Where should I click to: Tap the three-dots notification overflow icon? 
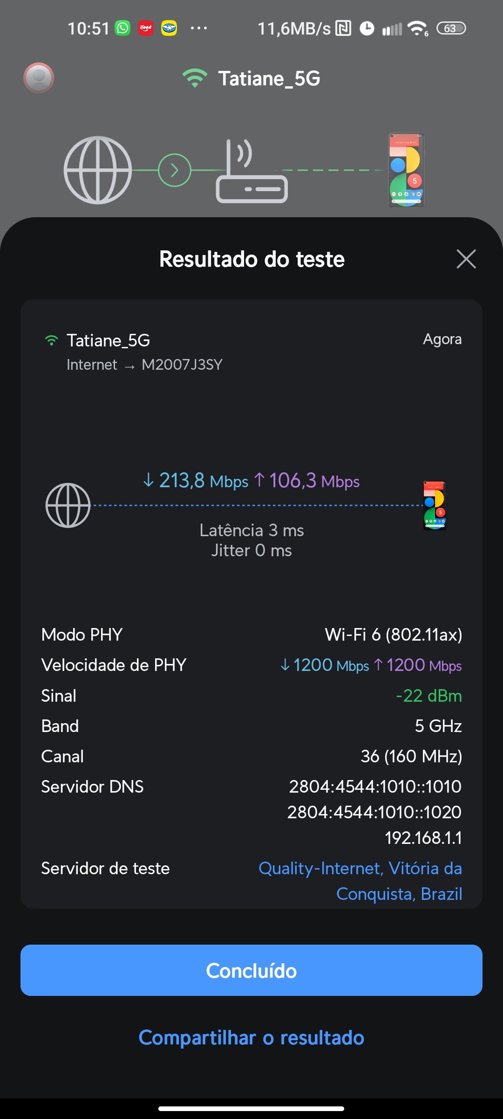(x=199, y=28)
